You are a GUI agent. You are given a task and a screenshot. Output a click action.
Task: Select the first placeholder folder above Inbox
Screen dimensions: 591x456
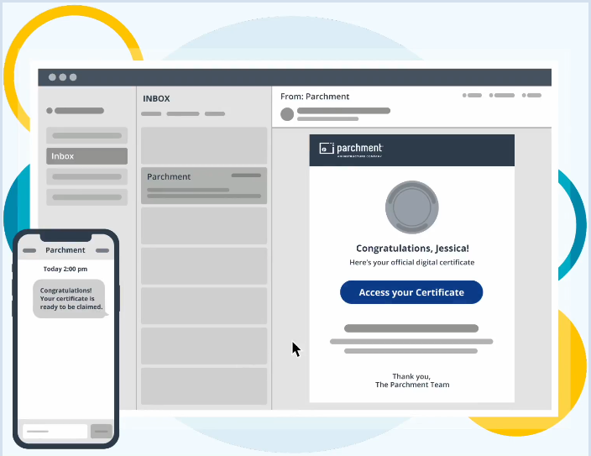click(86, 135)
